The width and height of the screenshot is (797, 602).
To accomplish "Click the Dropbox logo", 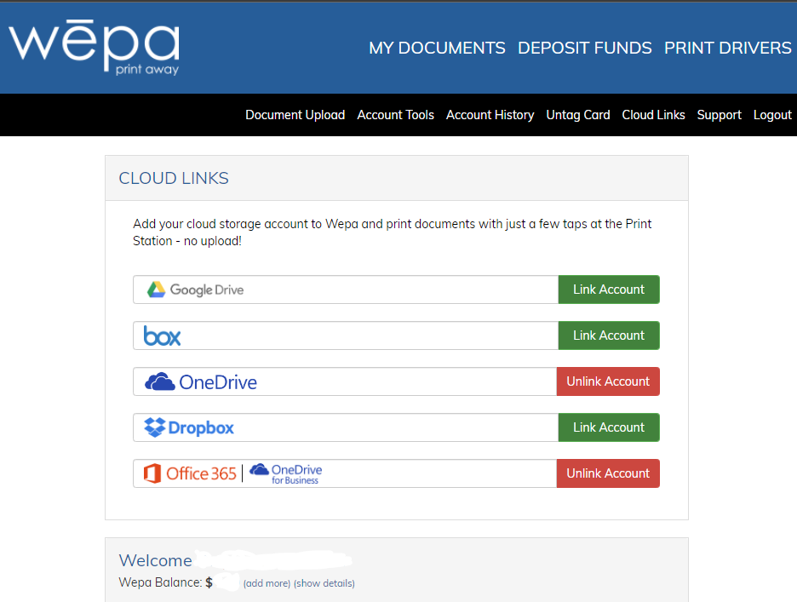I will 189,427.
